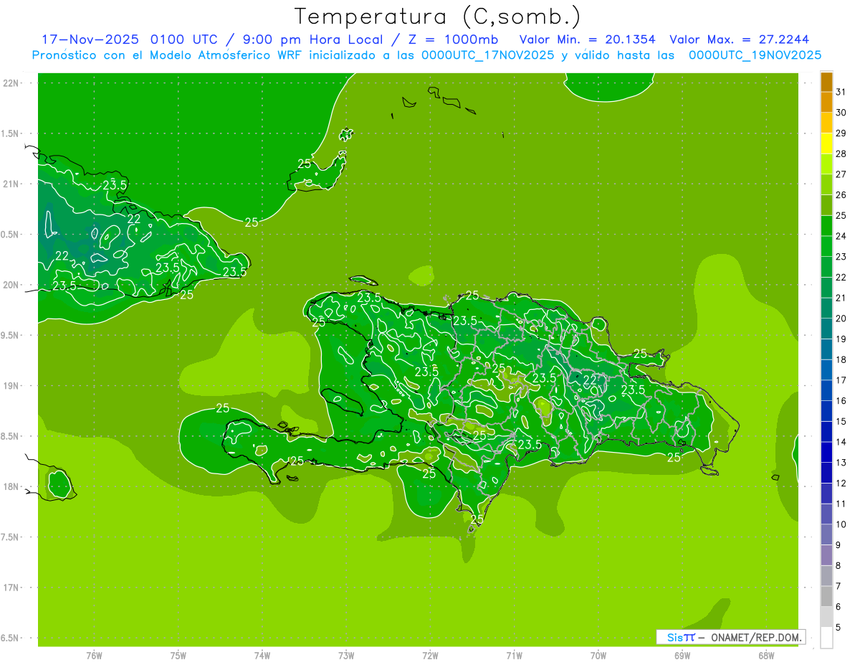Select the Valor Min. = 20.1354 text
The height and width of the screenshot is (665, 860).
[x=587, y=39]
